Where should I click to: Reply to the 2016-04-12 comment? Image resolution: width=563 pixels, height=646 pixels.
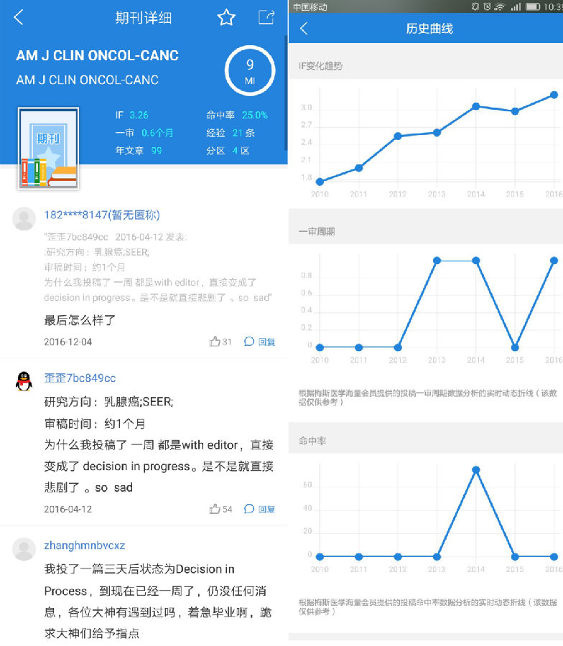point(259,509)
